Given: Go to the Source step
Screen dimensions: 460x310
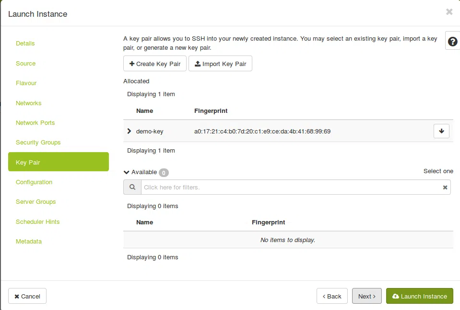Looking at the screenshot, I should click(26, 64).
